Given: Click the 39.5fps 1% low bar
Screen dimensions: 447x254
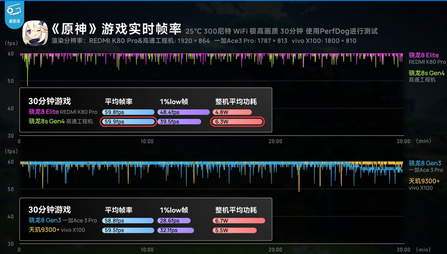Looking at the screenshot, I should pos(179,122).
